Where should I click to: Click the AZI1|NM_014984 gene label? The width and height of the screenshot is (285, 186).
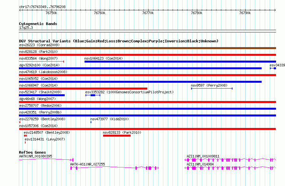(x=200, y=164)
